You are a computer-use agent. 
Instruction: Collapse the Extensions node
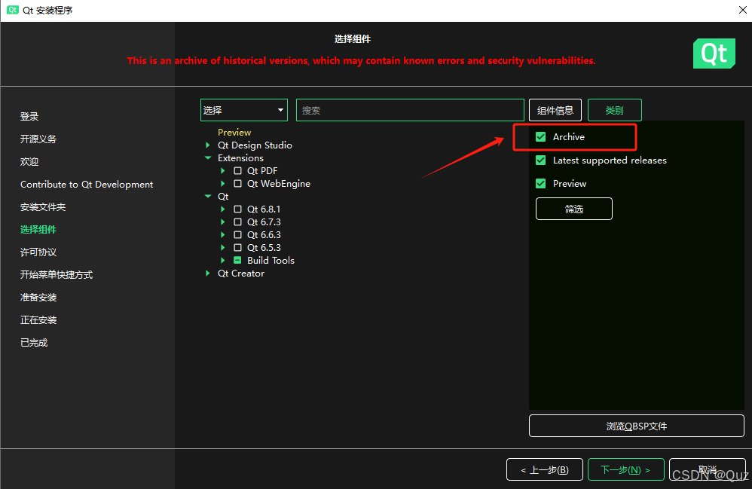pyautogui.click(x=208, y=157)
